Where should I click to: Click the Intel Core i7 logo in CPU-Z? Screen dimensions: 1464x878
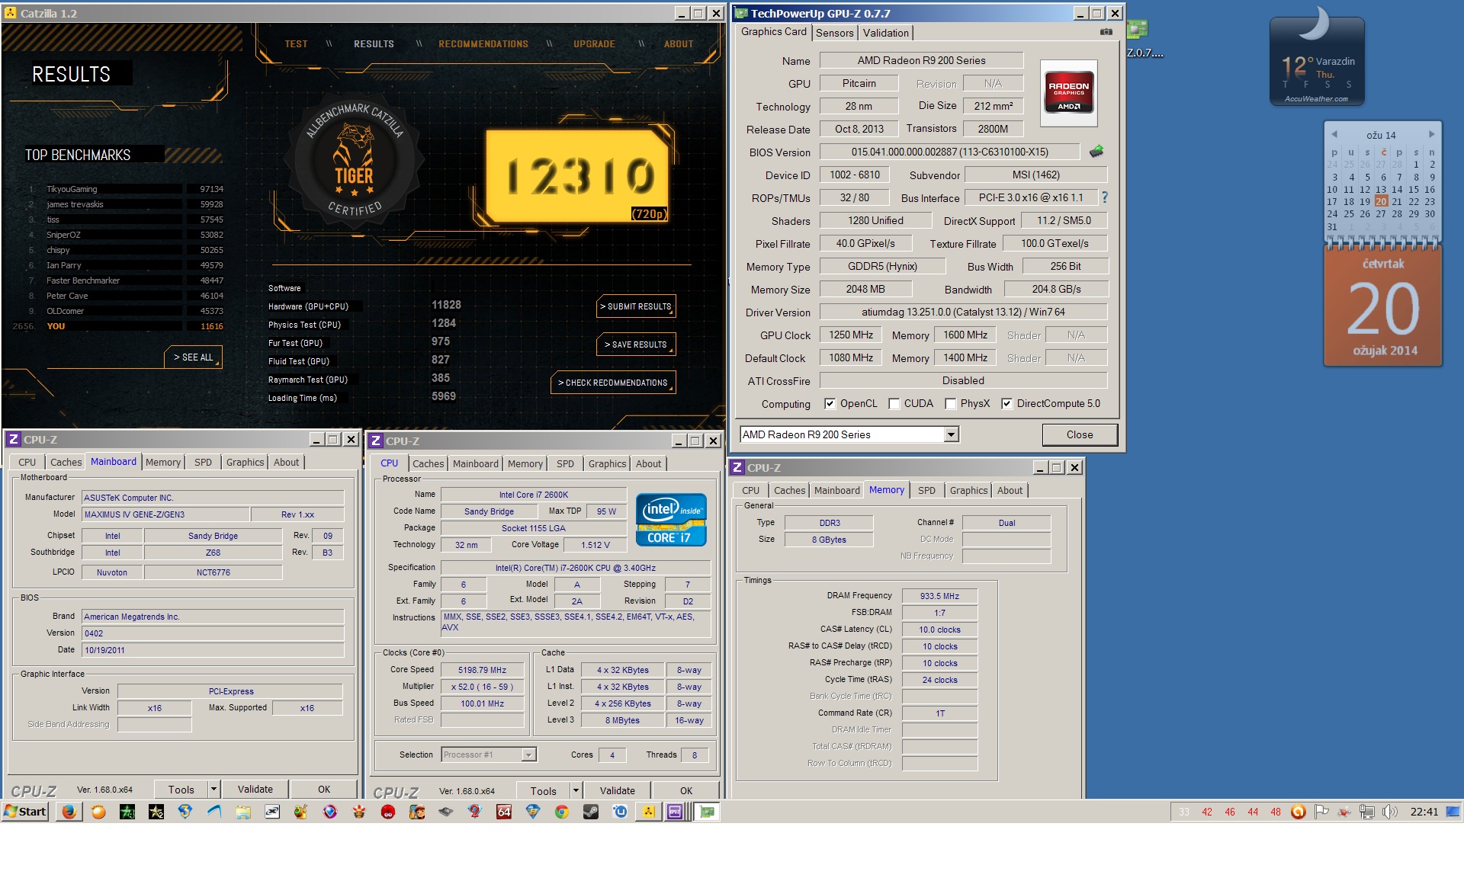point(671,520)
